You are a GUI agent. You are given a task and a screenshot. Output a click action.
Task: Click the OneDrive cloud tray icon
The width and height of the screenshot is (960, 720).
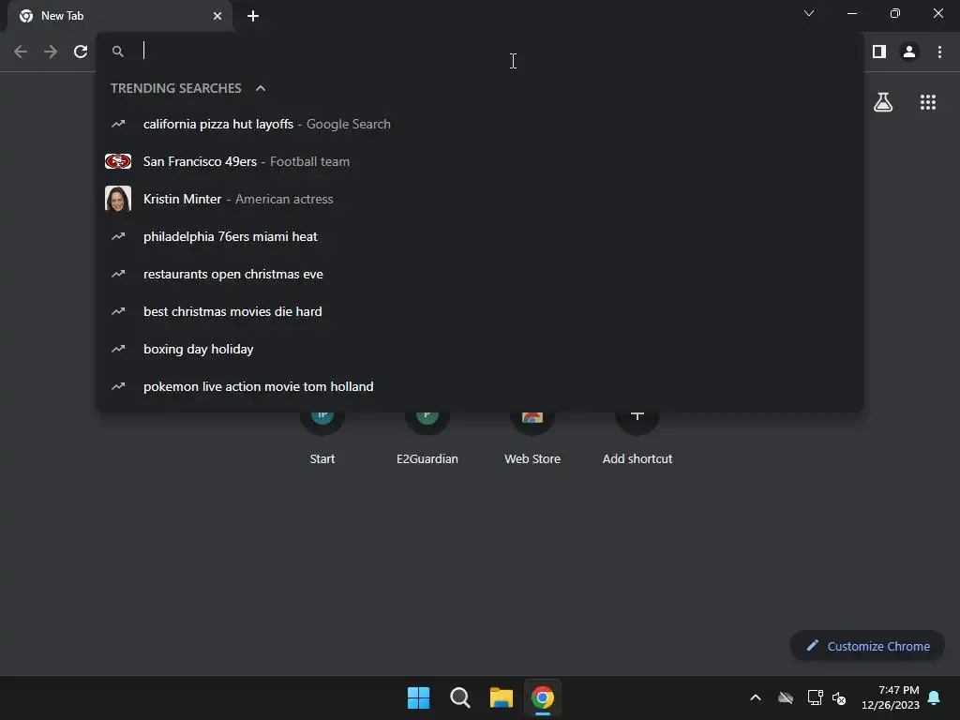point(786,697)
